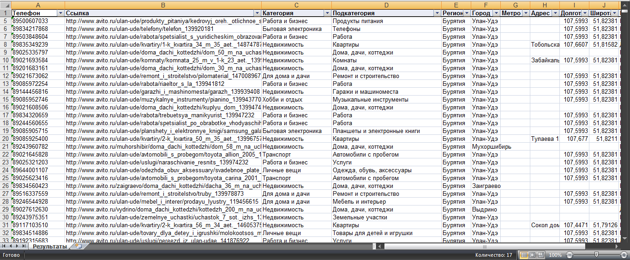Screen dimensions: 630x260
Task: Open the Подкатегория filter dropdown
Action: 437,13
